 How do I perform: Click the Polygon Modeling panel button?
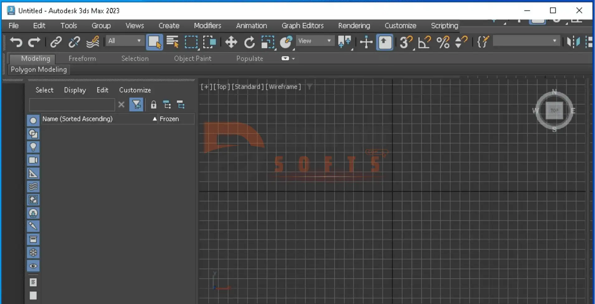[x=39, y=69]
